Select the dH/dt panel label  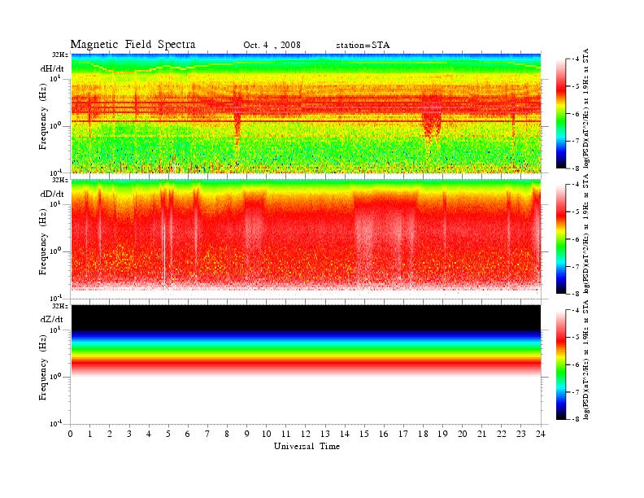[x=52, y=68]
